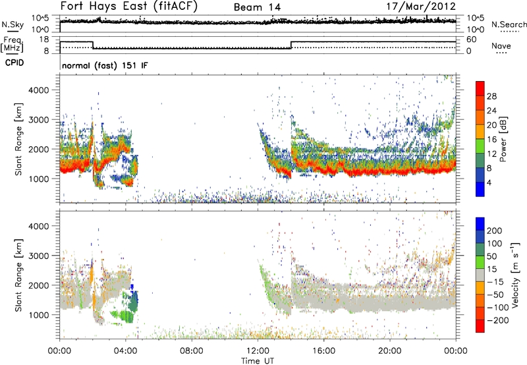Click the '18' frequency axis value

[44, 40]
